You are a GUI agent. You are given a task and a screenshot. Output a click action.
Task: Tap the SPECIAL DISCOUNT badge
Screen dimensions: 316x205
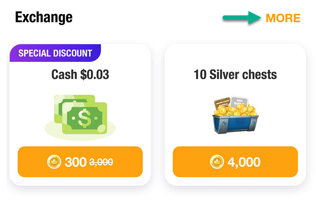tap(55, 54)
